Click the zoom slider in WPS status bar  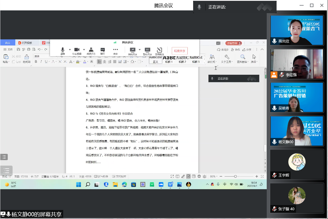235,177
